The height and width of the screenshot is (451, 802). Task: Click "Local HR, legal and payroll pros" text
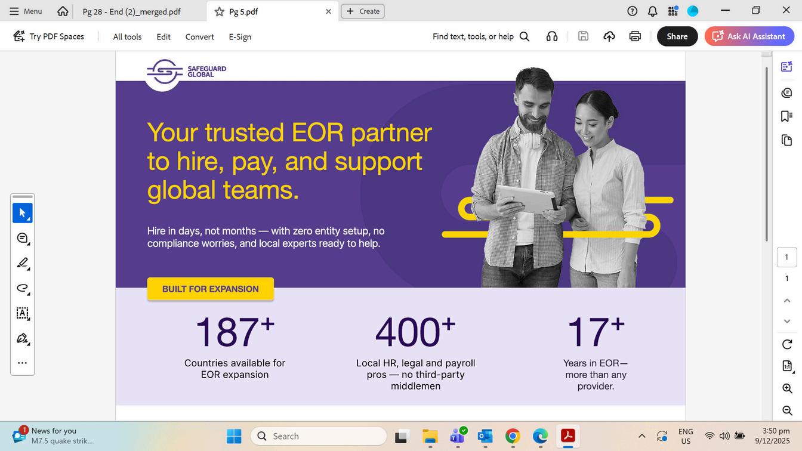[x=416, y=369]
